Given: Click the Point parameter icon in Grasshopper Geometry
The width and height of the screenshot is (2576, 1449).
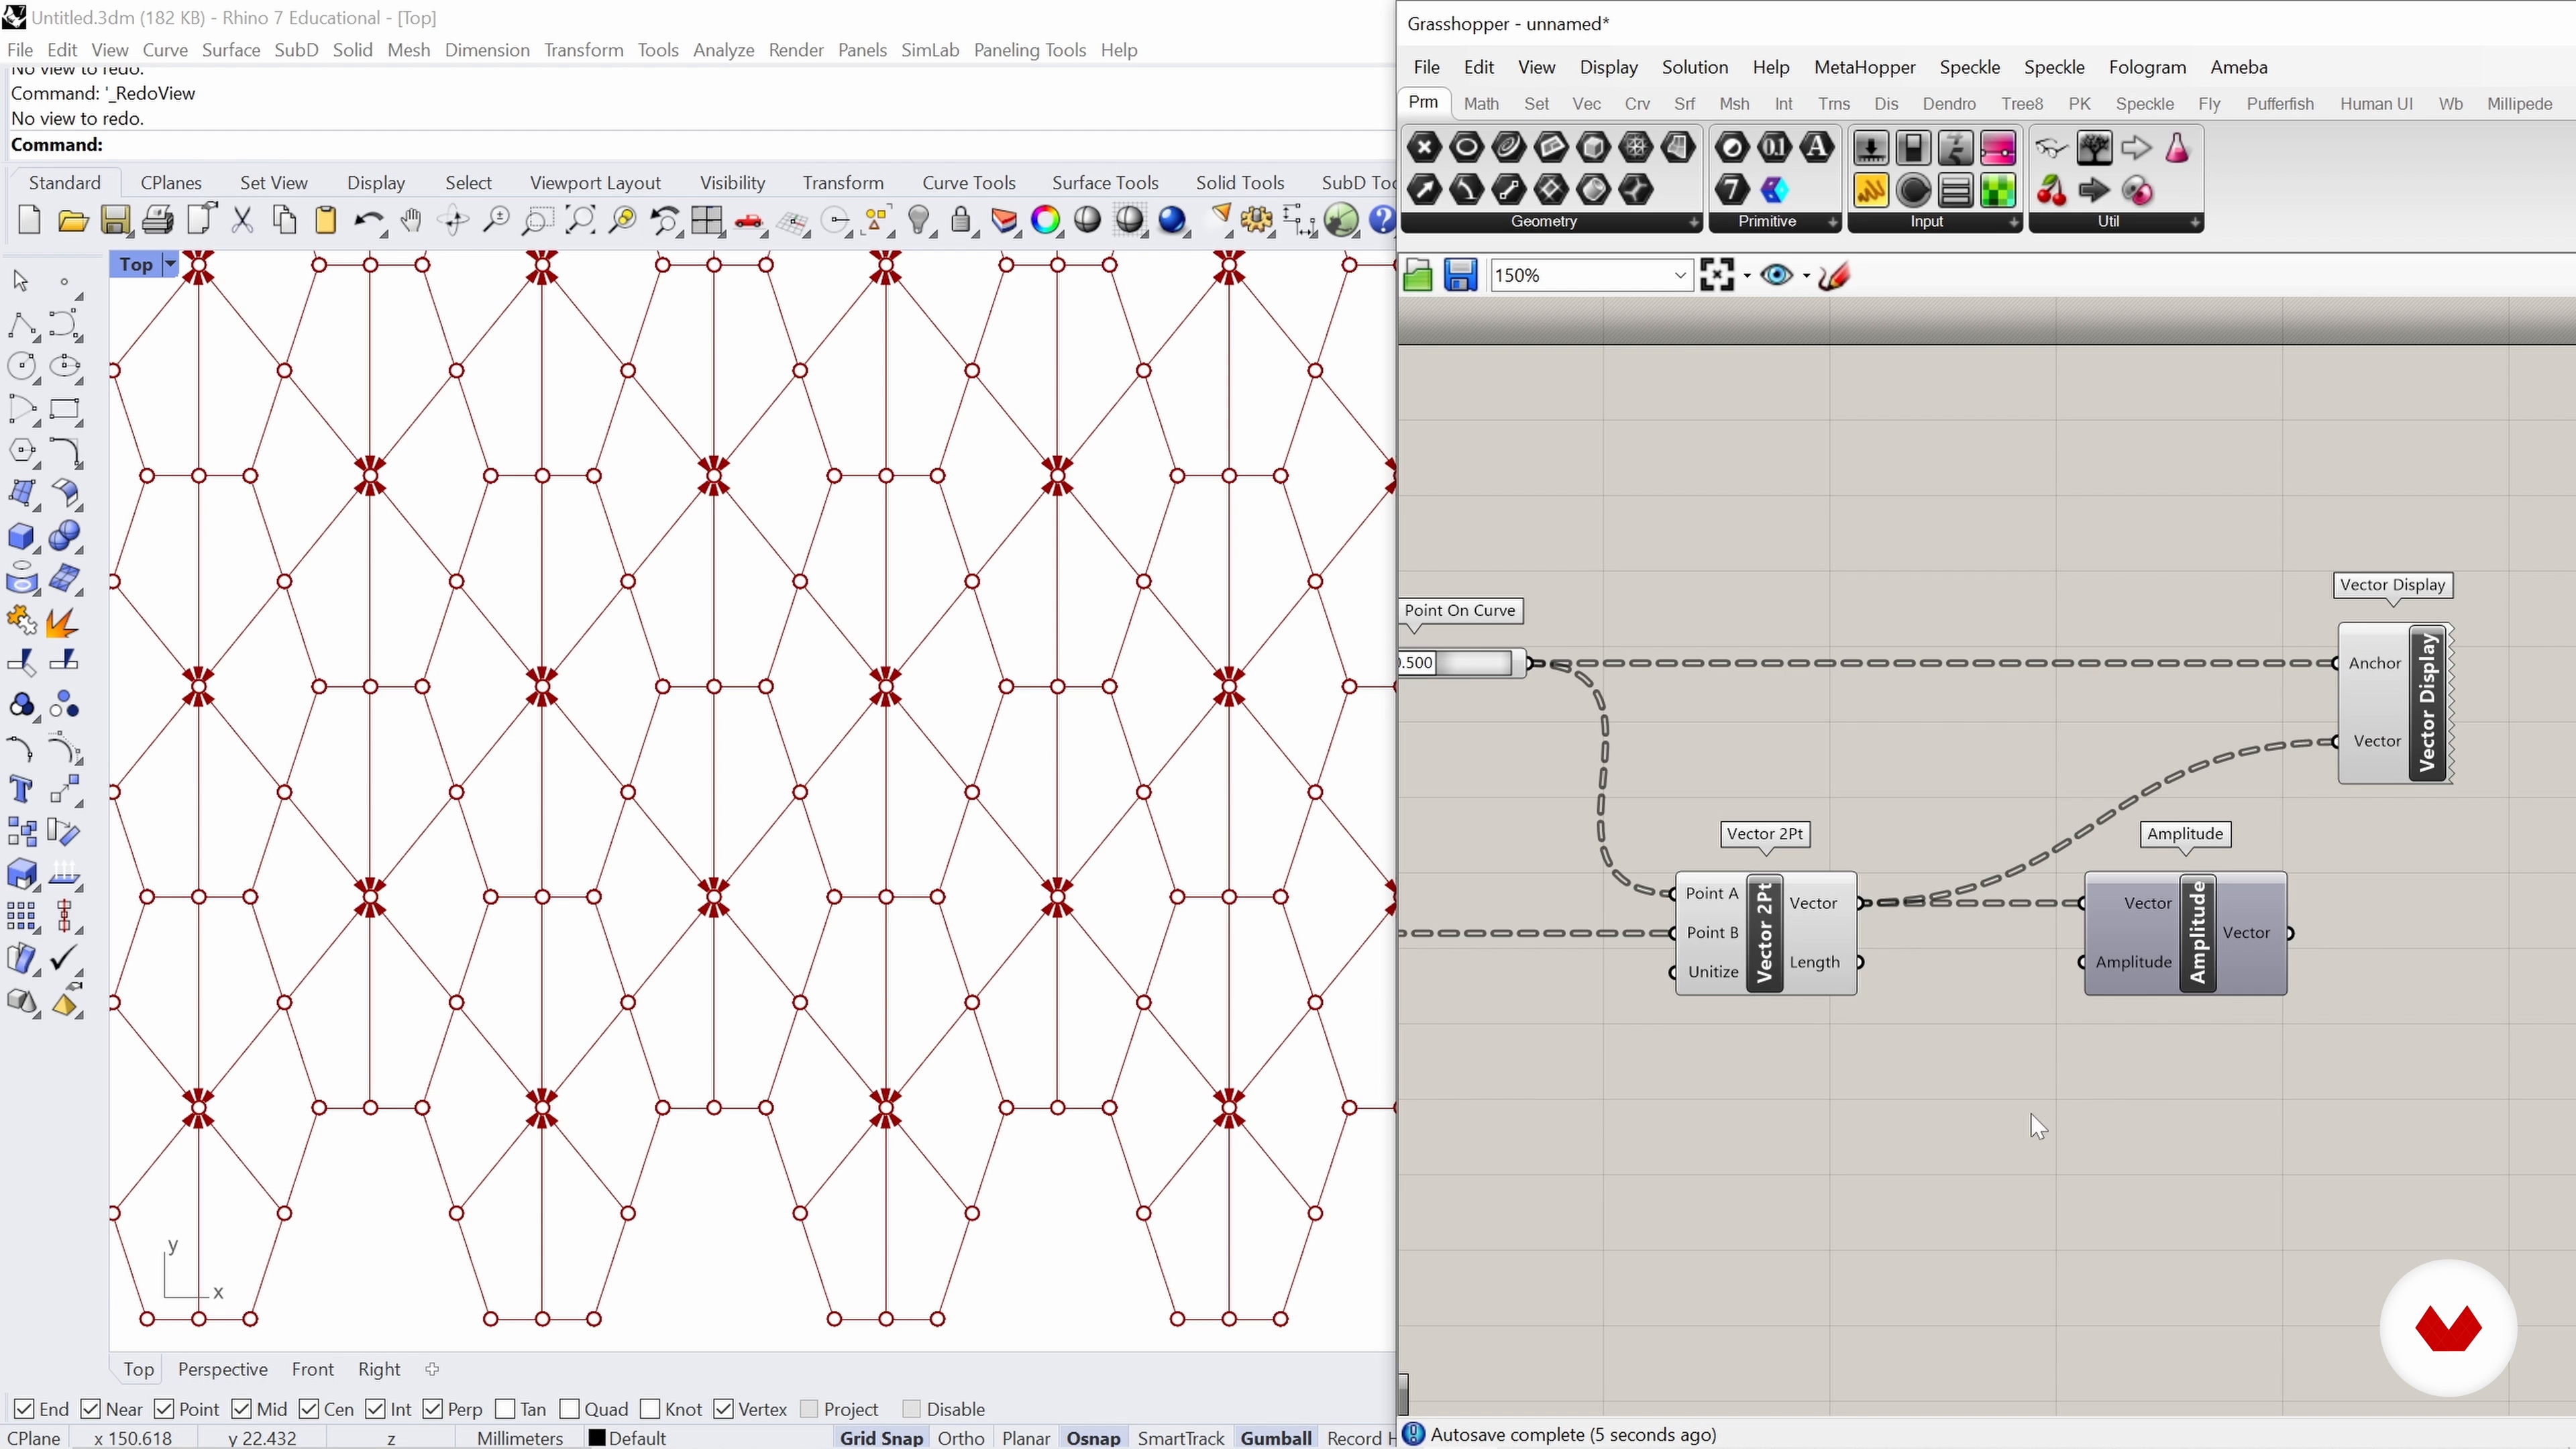Looking at the screenshot, I should click(x=1424, y=148).
